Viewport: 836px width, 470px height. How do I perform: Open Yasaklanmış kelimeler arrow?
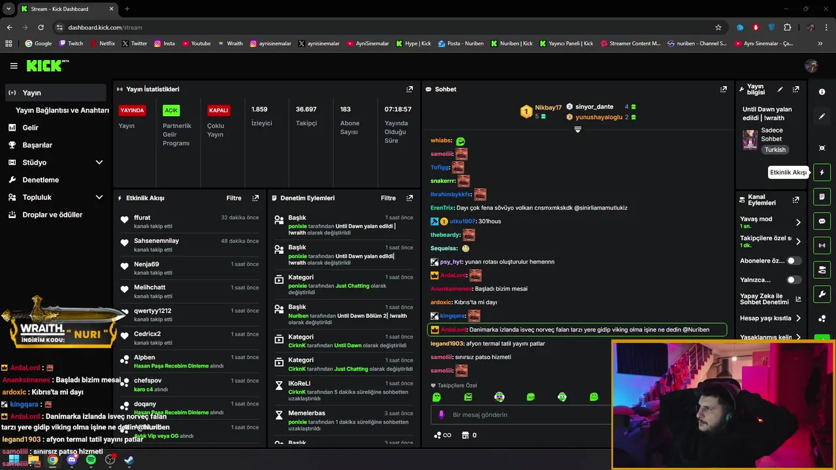tap(797, 337)
